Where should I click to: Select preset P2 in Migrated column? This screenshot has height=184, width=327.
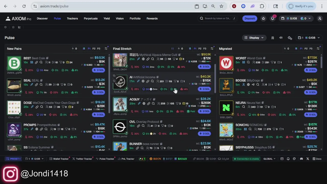306,49
